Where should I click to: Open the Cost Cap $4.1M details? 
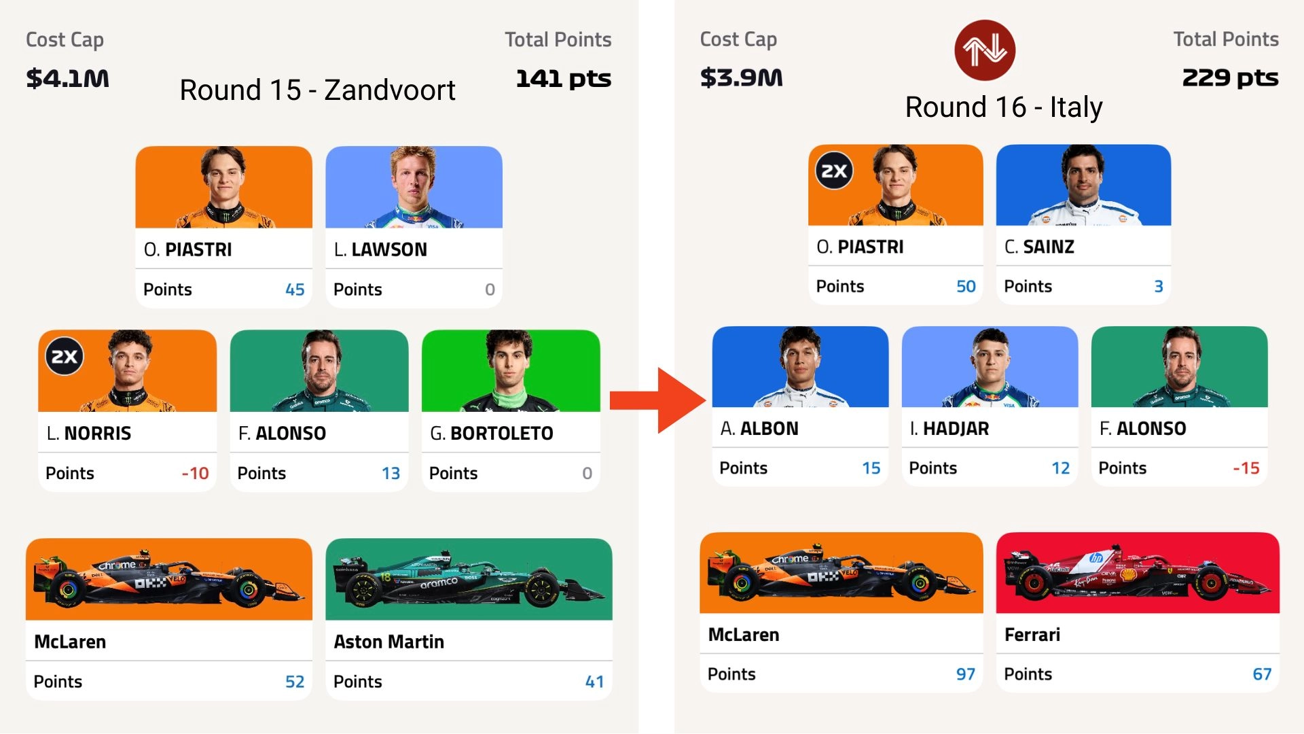[x=67, y=77]
